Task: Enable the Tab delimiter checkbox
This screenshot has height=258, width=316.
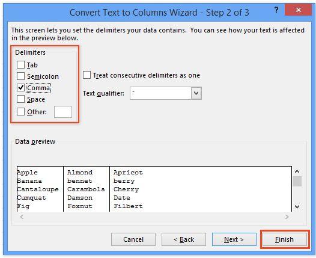Action: click(21, 65)
